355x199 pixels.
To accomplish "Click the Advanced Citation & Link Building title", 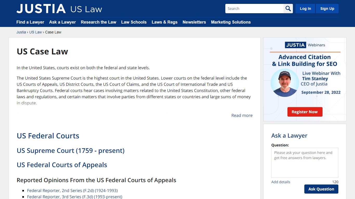I will [305, 60].
